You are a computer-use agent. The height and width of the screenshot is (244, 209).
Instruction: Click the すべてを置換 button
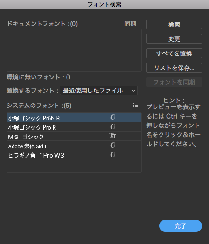(x=174, y=53)
